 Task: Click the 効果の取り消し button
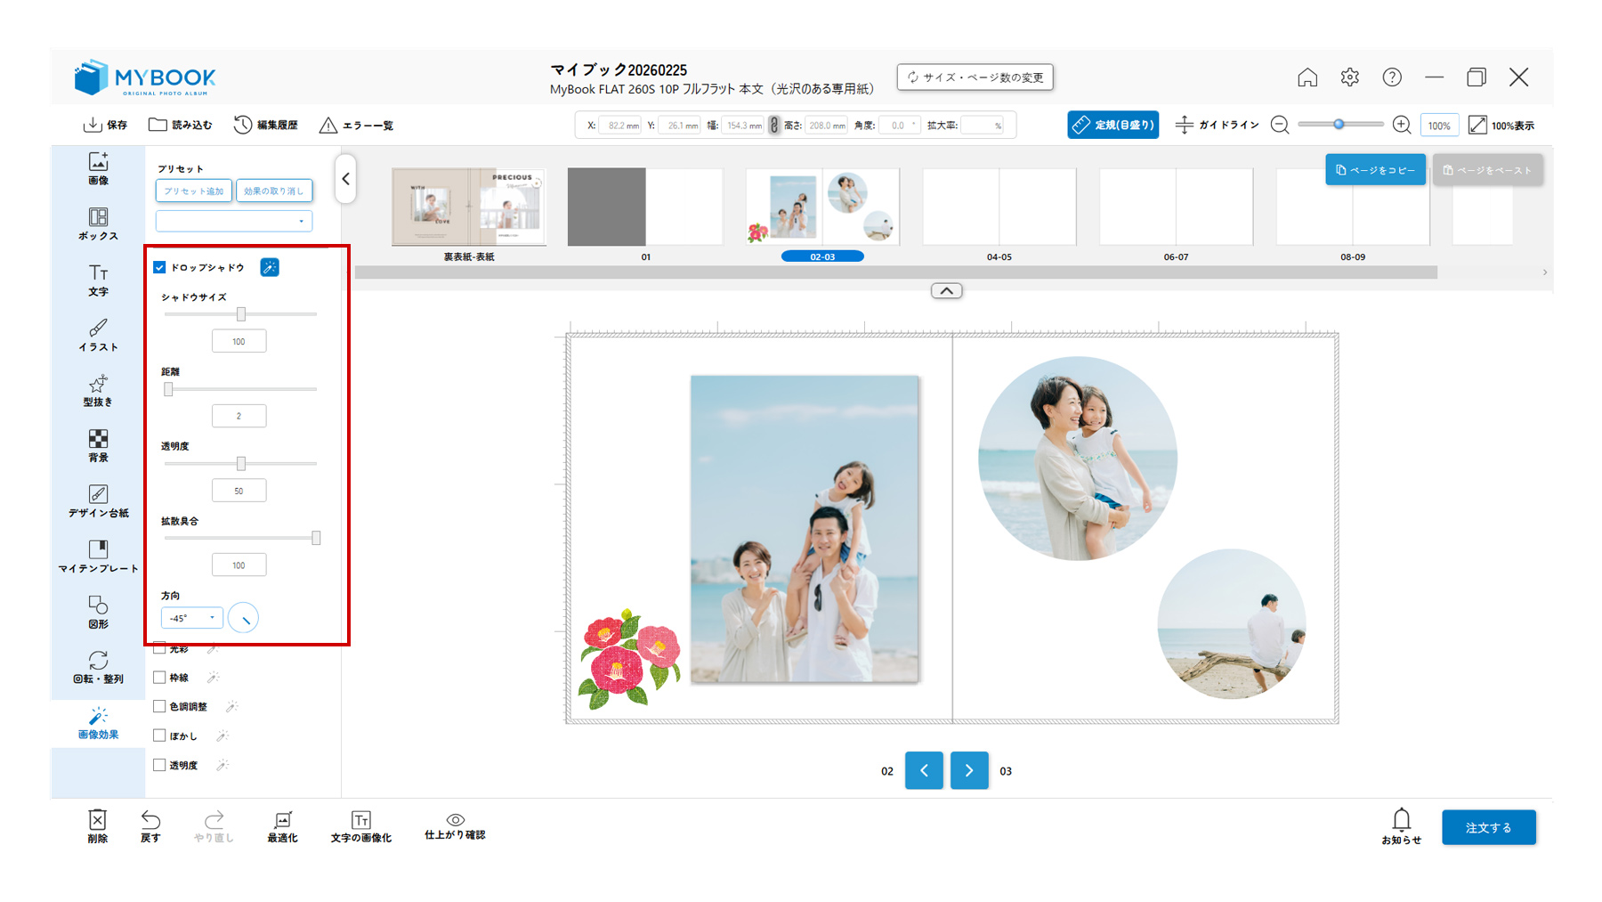click(274, 191)
